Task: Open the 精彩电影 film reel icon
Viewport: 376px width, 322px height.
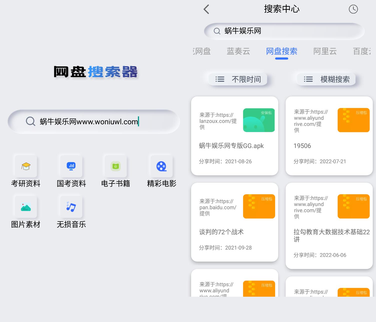Action: click(x=162, y=166)
